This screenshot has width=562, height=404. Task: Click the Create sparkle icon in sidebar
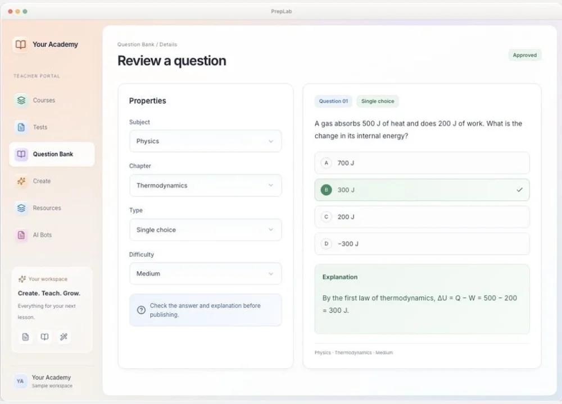[x=21, y=181]
